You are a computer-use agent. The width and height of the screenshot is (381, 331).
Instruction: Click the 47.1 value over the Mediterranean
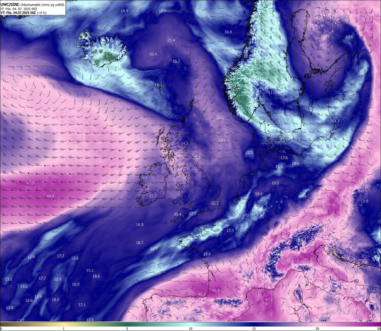coord(269,300)
